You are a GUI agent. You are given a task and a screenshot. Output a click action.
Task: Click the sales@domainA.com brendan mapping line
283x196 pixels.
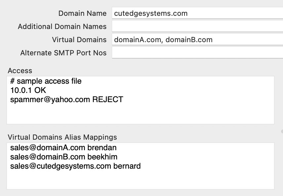point(63,148)
